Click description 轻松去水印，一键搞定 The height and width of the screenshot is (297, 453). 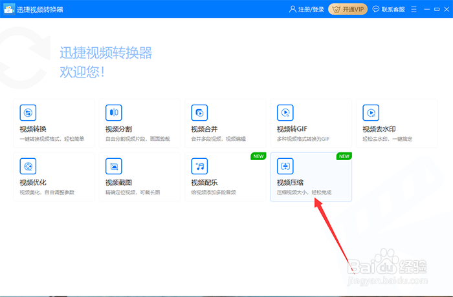pyautogui.click(x=388, y=139)
